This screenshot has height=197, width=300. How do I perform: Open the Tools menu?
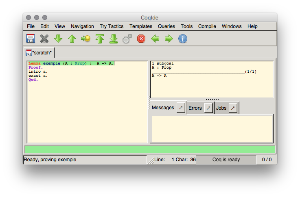pos(186,26)
